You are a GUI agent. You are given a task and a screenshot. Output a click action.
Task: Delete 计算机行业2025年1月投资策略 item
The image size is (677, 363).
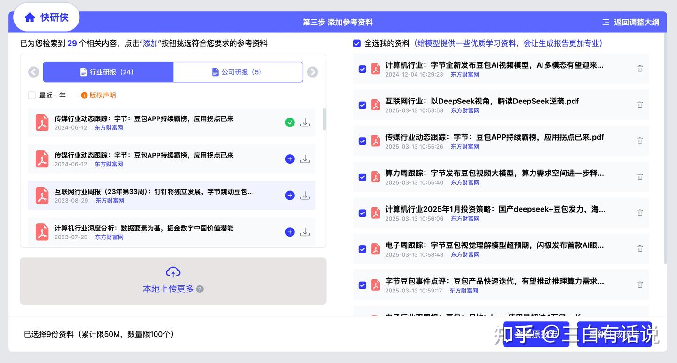(640, 213)
